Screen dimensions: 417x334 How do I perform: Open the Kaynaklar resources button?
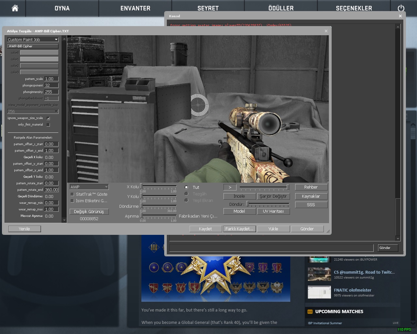[x=311, y=196]
